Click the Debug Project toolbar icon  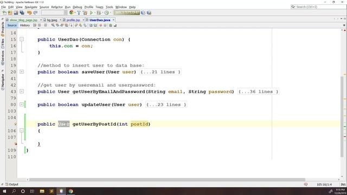coord(99,13)
